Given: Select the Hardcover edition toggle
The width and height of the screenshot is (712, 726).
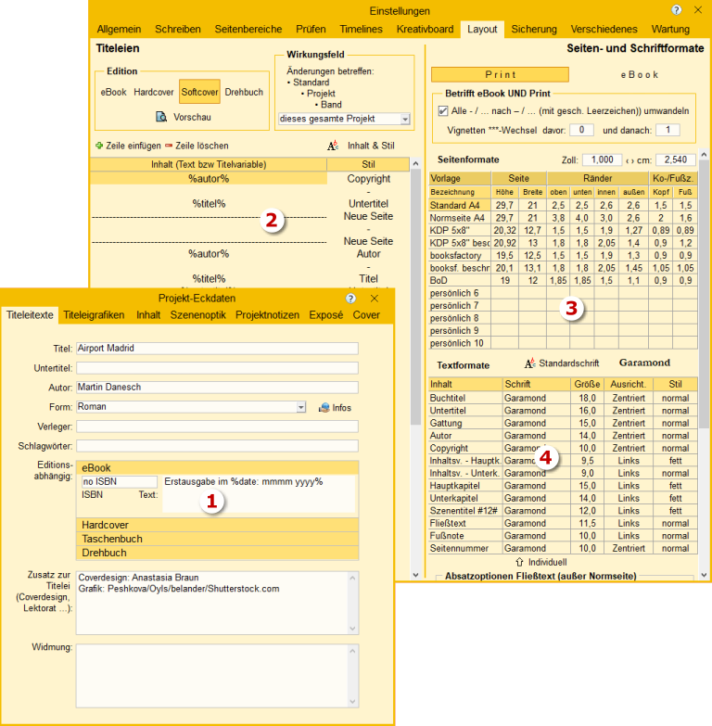Looking at the screenshot, I should (x=154, y=92).
